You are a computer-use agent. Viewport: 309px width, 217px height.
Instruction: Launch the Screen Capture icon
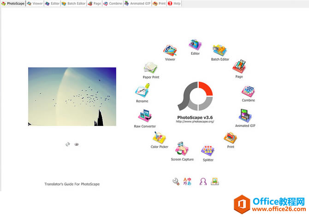[x=182, y=148]
